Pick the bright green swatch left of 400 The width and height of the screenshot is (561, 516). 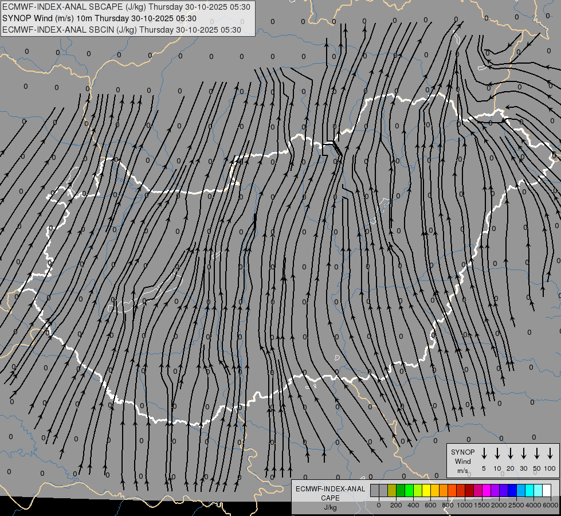[x=409, y=490]
